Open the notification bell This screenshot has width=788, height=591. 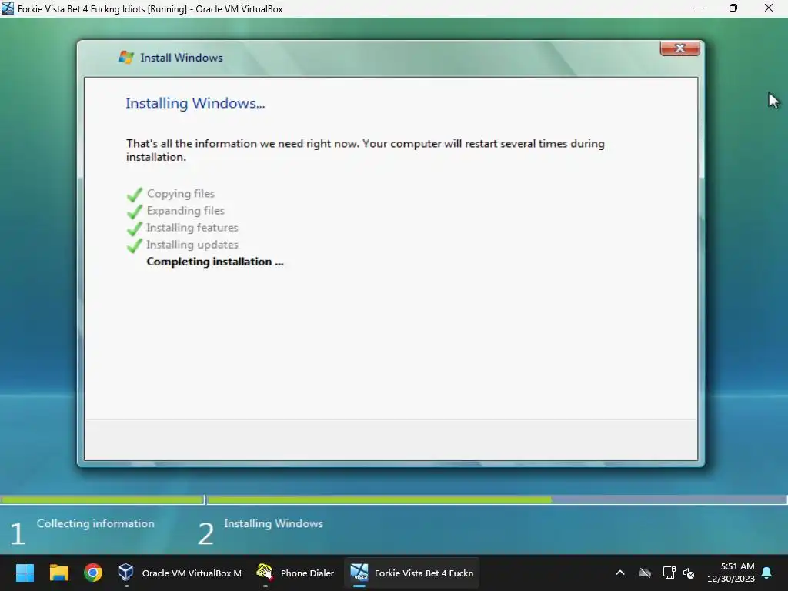767,573
